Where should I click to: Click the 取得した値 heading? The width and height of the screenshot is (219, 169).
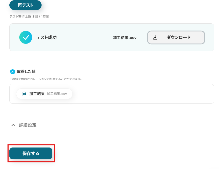pyautogui.click(x=26, y=71)
